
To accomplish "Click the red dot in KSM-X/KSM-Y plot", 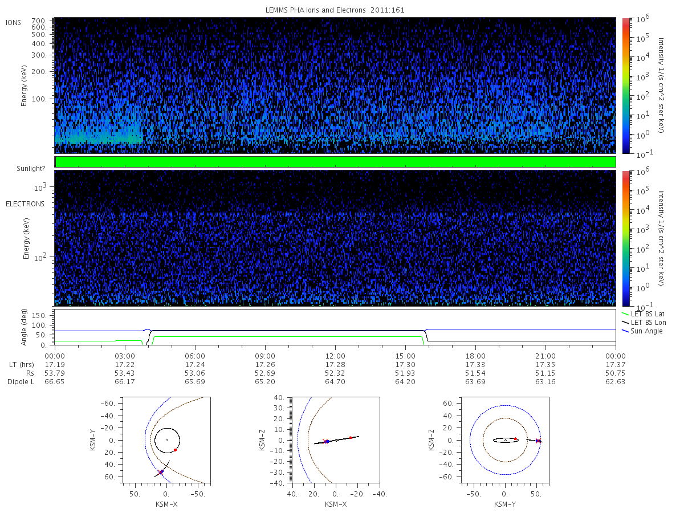I will point(175,450).
